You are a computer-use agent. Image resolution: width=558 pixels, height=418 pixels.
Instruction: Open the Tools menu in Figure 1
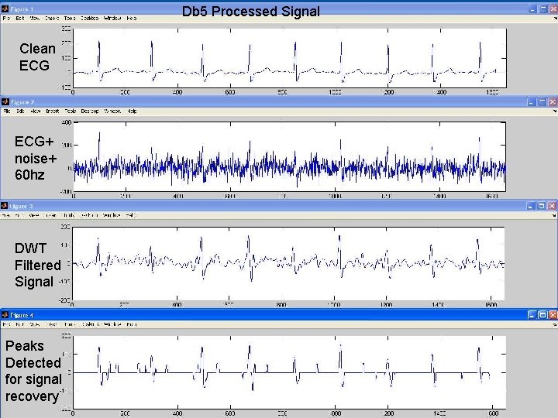pos(70,18)
